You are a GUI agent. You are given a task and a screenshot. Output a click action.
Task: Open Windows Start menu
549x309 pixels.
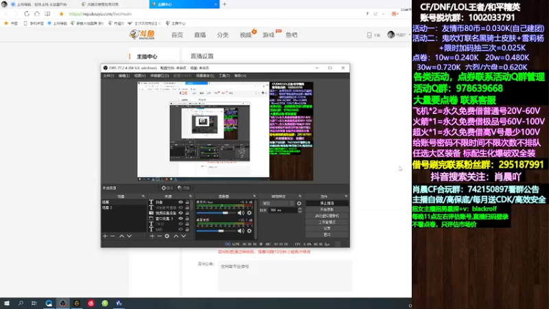pos(7,304)
